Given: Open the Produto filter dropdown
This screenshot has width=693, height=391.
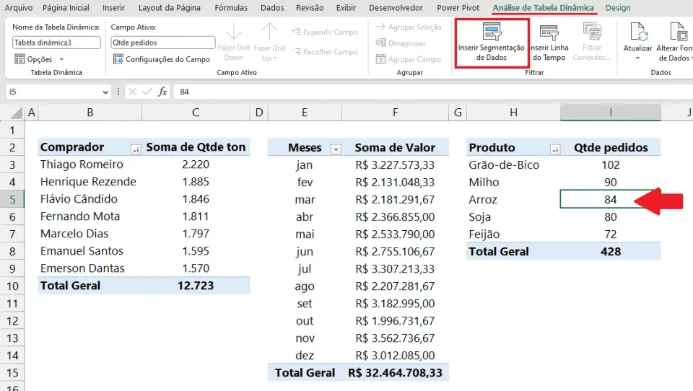Looking at the screenshot, I should (555, 150).
